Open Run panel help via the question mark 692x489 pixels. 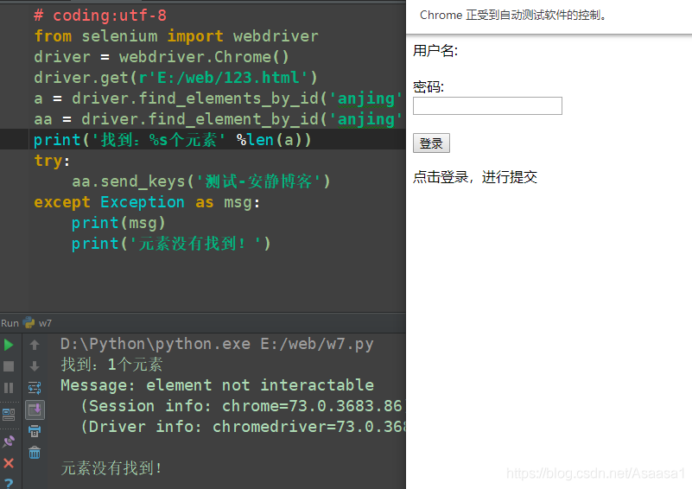click(x=9, y=484)
